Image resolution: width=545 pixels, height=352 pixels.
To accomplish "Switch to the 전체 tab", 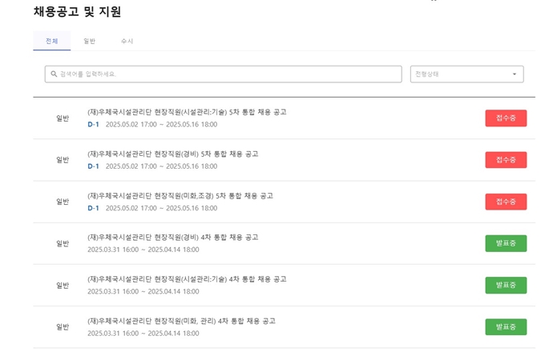I will [x=52, y=41].
